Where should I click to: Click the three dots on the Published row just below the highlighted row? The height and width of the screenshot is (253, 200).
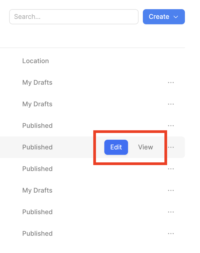pos(171,169)
